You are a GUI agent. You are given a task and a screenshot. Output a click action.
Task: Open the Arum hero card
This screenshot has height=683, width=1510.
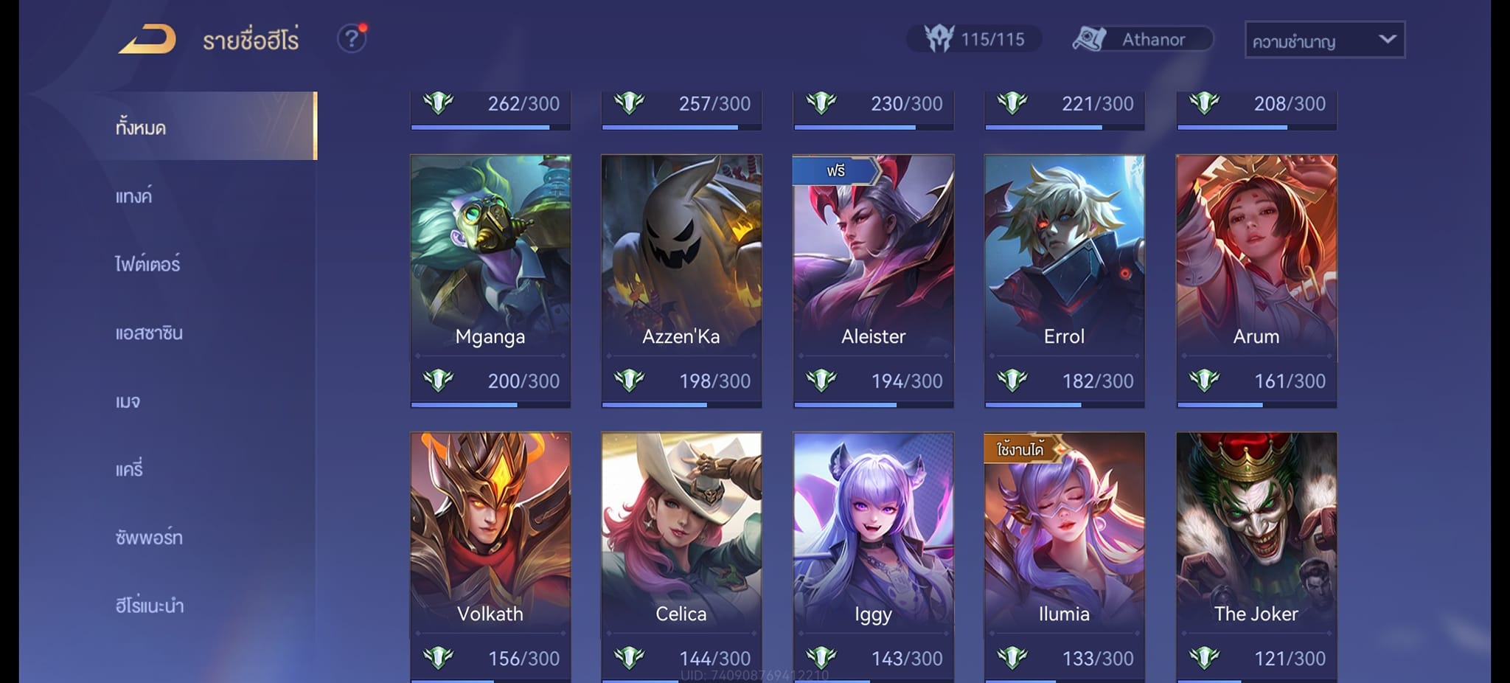coord(1256,280)
